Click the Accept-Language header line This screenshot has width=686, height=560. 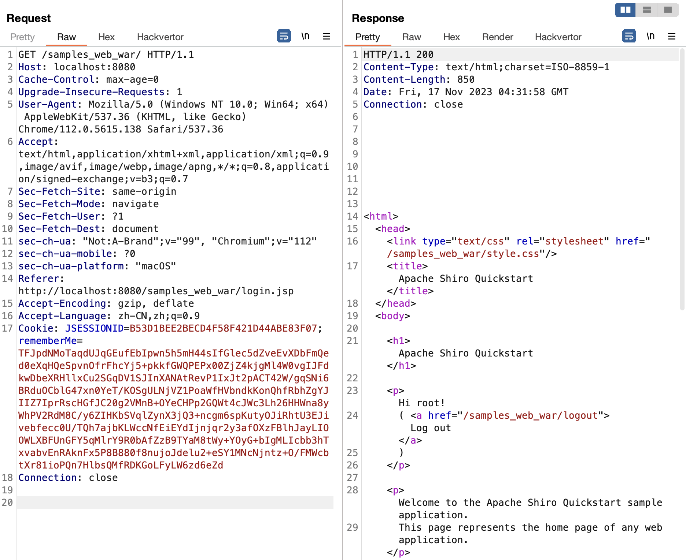[109, 316]
